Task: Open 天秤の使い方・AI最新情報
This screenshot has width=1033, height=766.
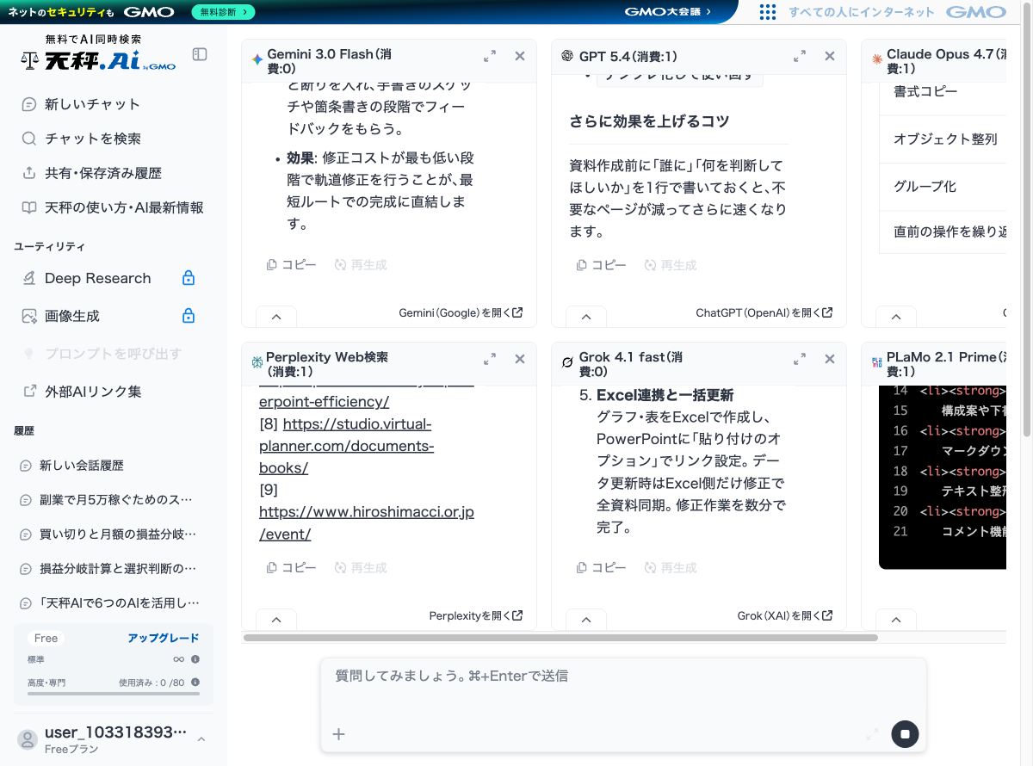Action: [114, 207]
